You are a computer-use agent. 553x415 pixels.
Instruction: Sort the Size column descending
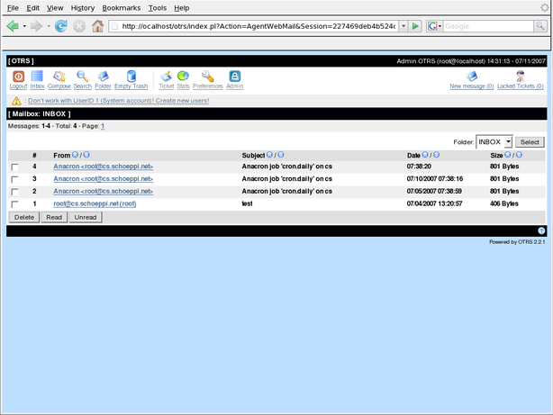[x=519, y=155]
